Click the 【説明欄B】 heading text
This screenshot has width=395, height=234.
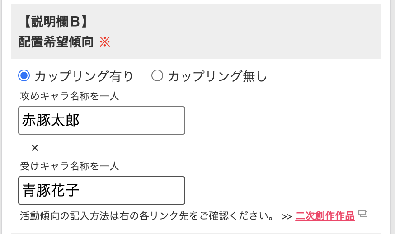click(55, 22)
